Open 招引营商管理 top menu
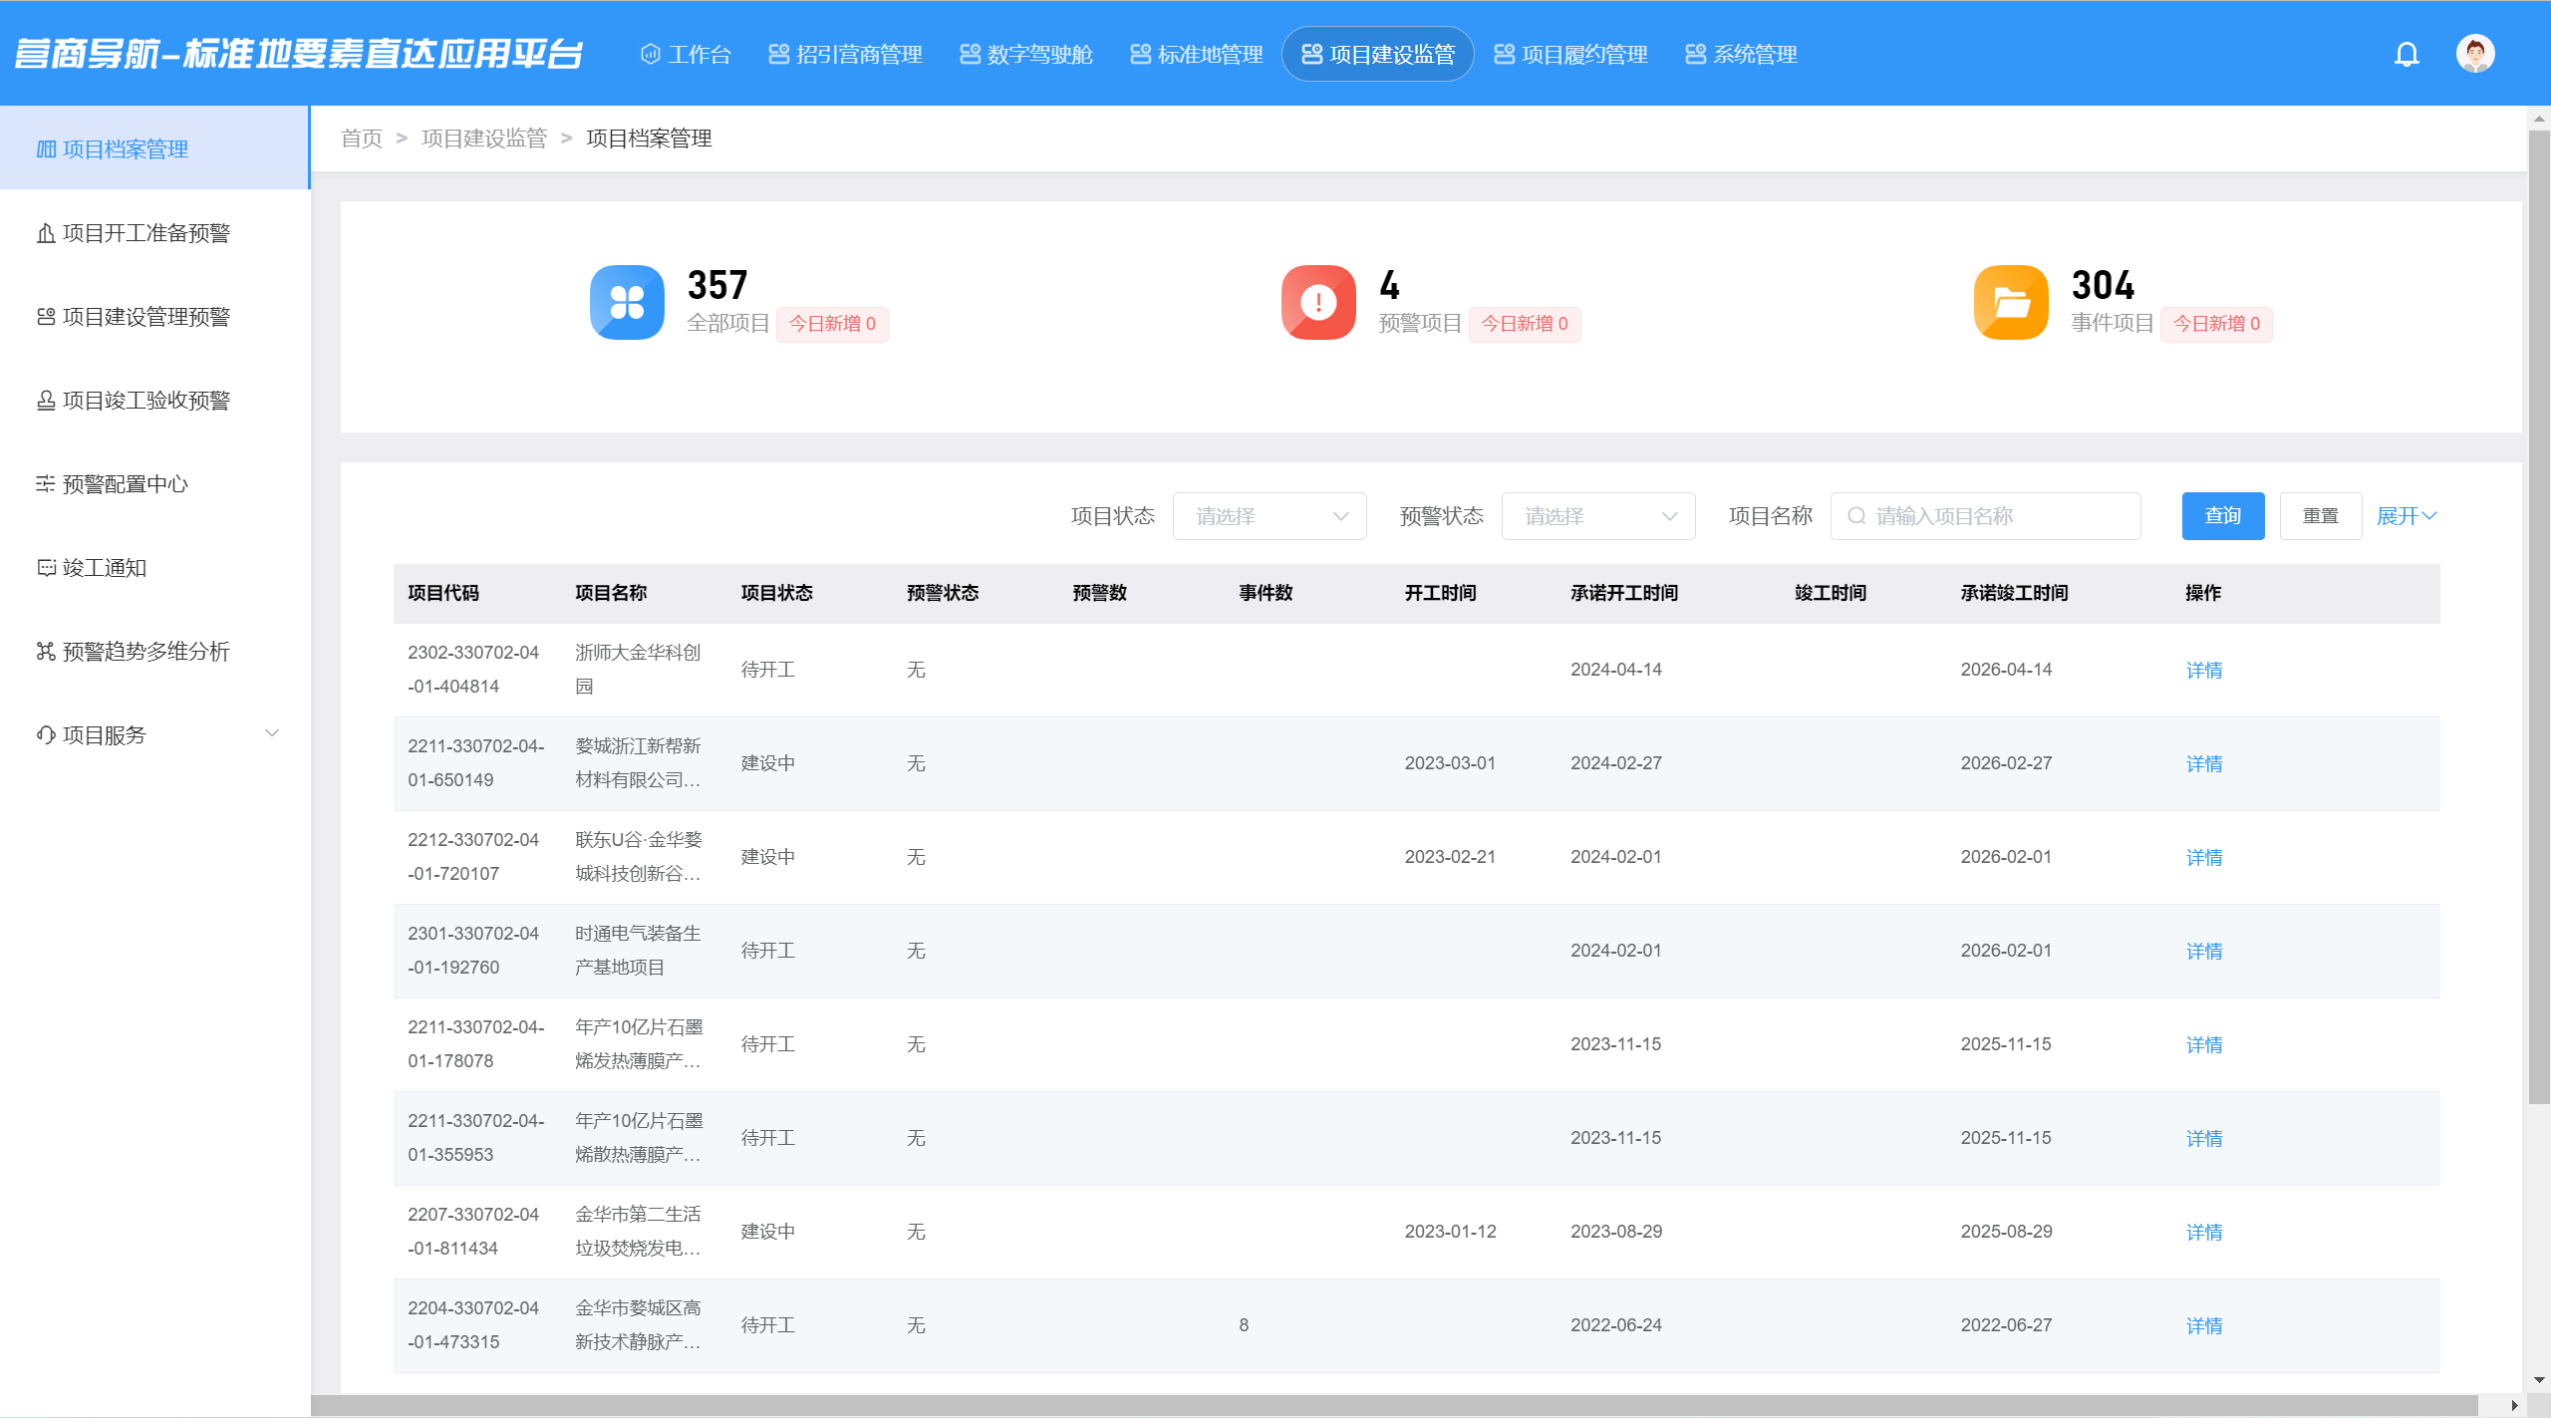Viewport: 2551px width, 1418px height. point(846,54)
